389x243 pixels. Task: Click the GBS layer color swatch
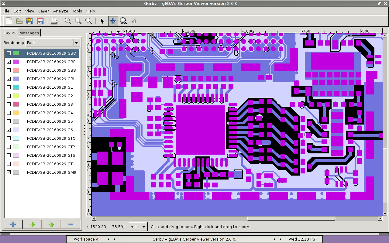(x=16, y=70)
